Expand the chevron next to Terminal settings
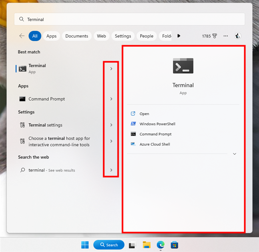The width and height of the screenshot is (259, 252). [x=111, y=125]
